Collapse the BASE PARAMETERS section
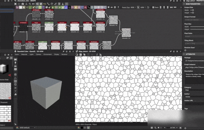204x130 pixels. (x=184, y=4)
